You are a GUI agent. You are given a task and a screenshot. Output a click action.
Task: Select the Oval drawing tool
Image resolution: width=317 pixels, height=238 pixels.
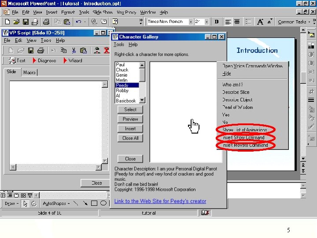point(103,203)
